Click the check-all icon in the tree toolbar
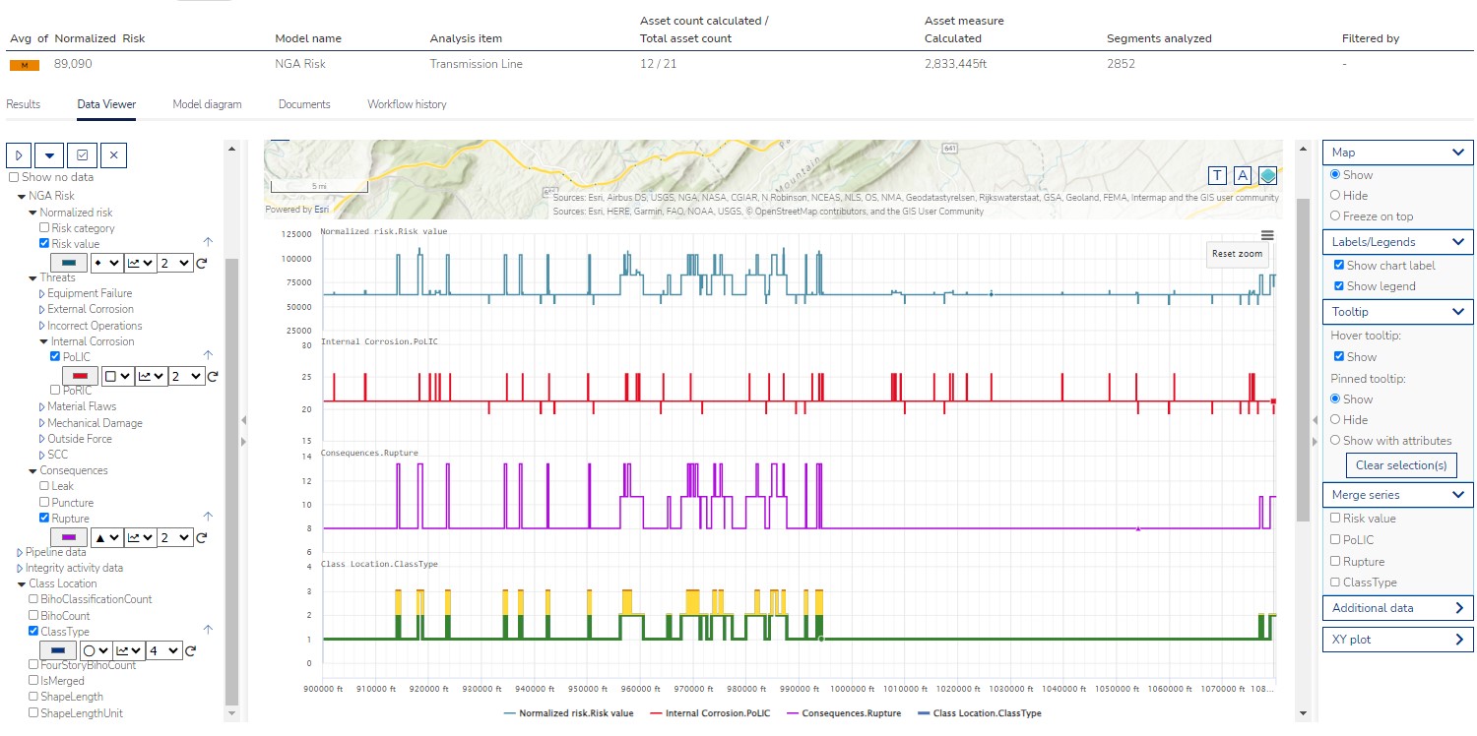 (82, 154)
